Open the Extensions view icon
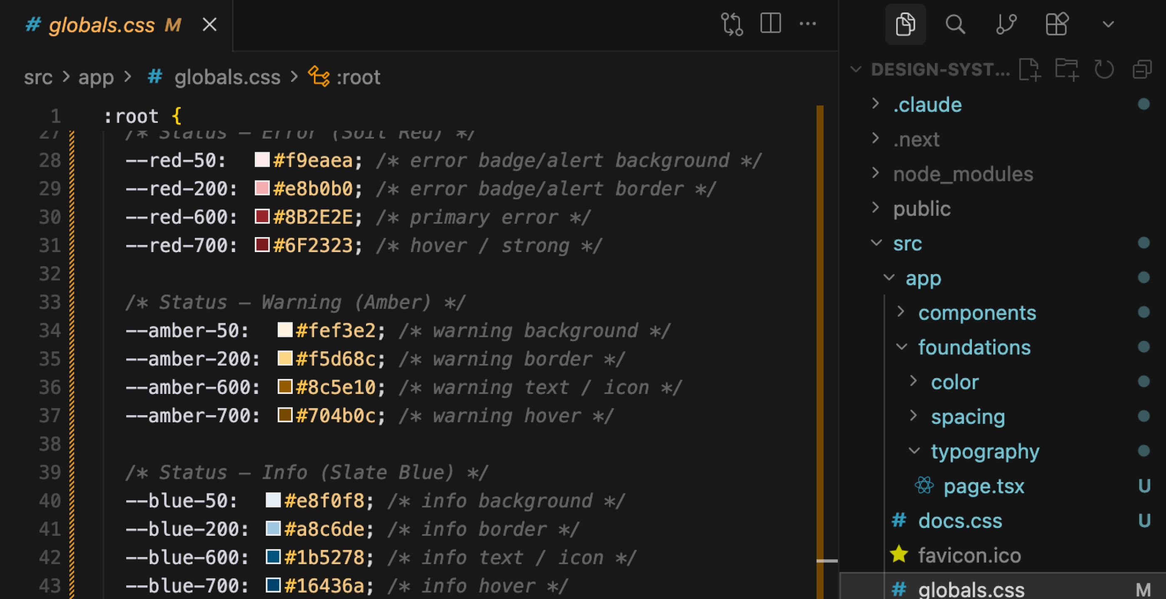1166x599 pixels. click(x=1057, y=24)
